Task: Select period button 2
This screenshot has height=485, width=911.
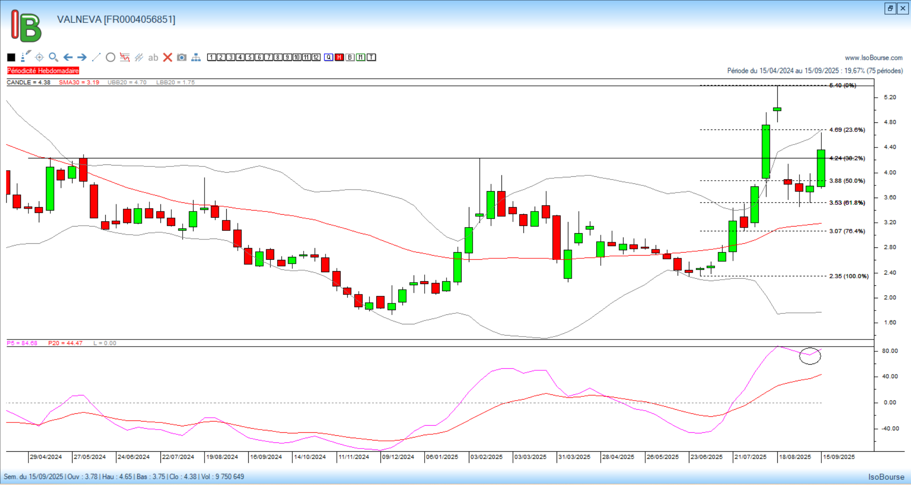Action: point(221,57)
